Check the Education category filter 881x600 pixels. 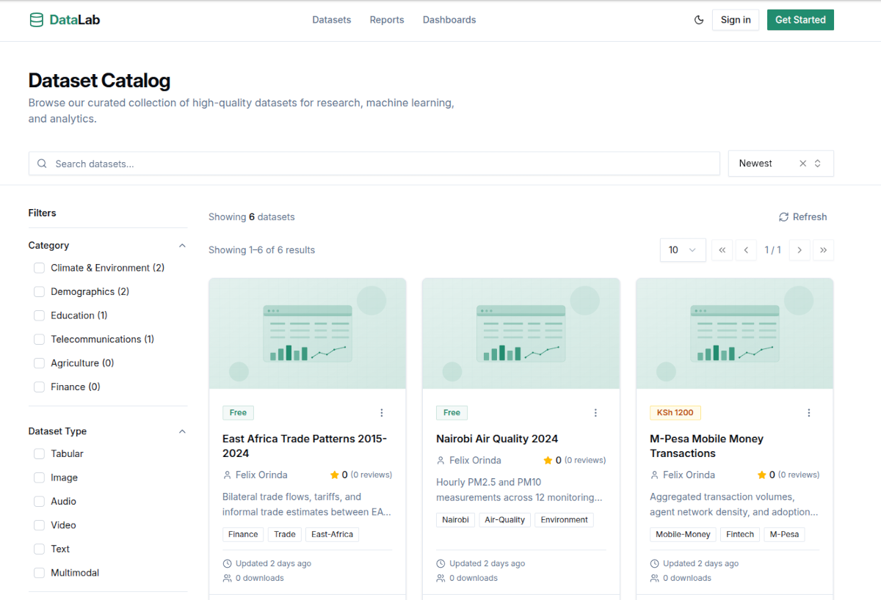(40, 315)
